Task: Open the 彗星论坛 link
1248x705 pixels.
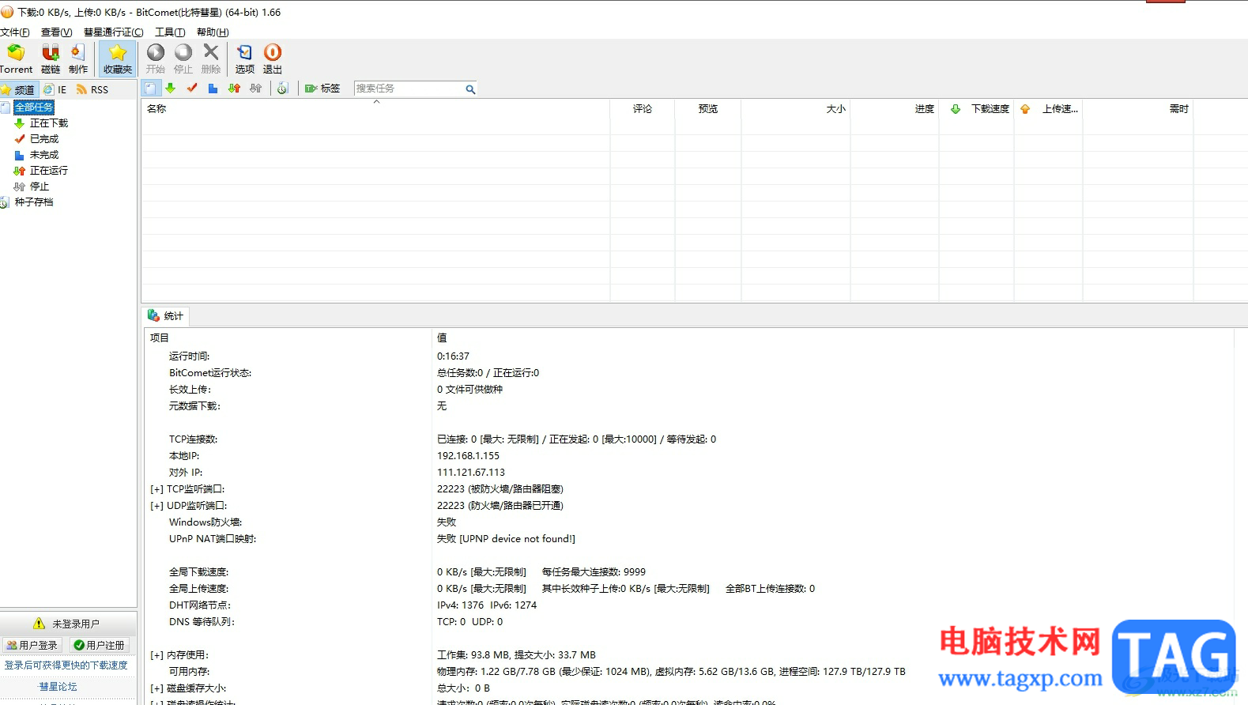Action: 58,687
